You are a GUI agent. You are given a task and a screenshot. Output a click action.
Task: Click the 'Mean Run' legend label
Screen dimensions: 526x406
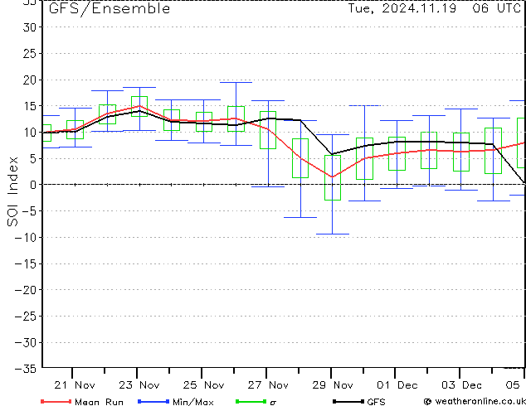(99, 402)
